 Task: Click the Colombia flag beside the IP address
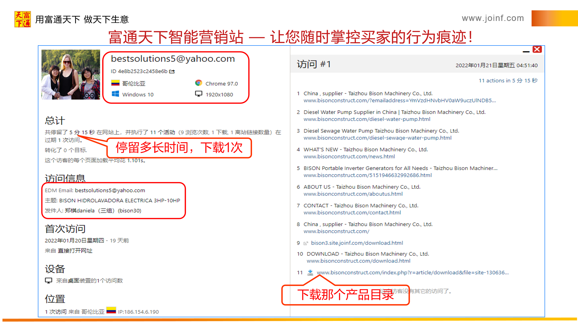point(111,310)
